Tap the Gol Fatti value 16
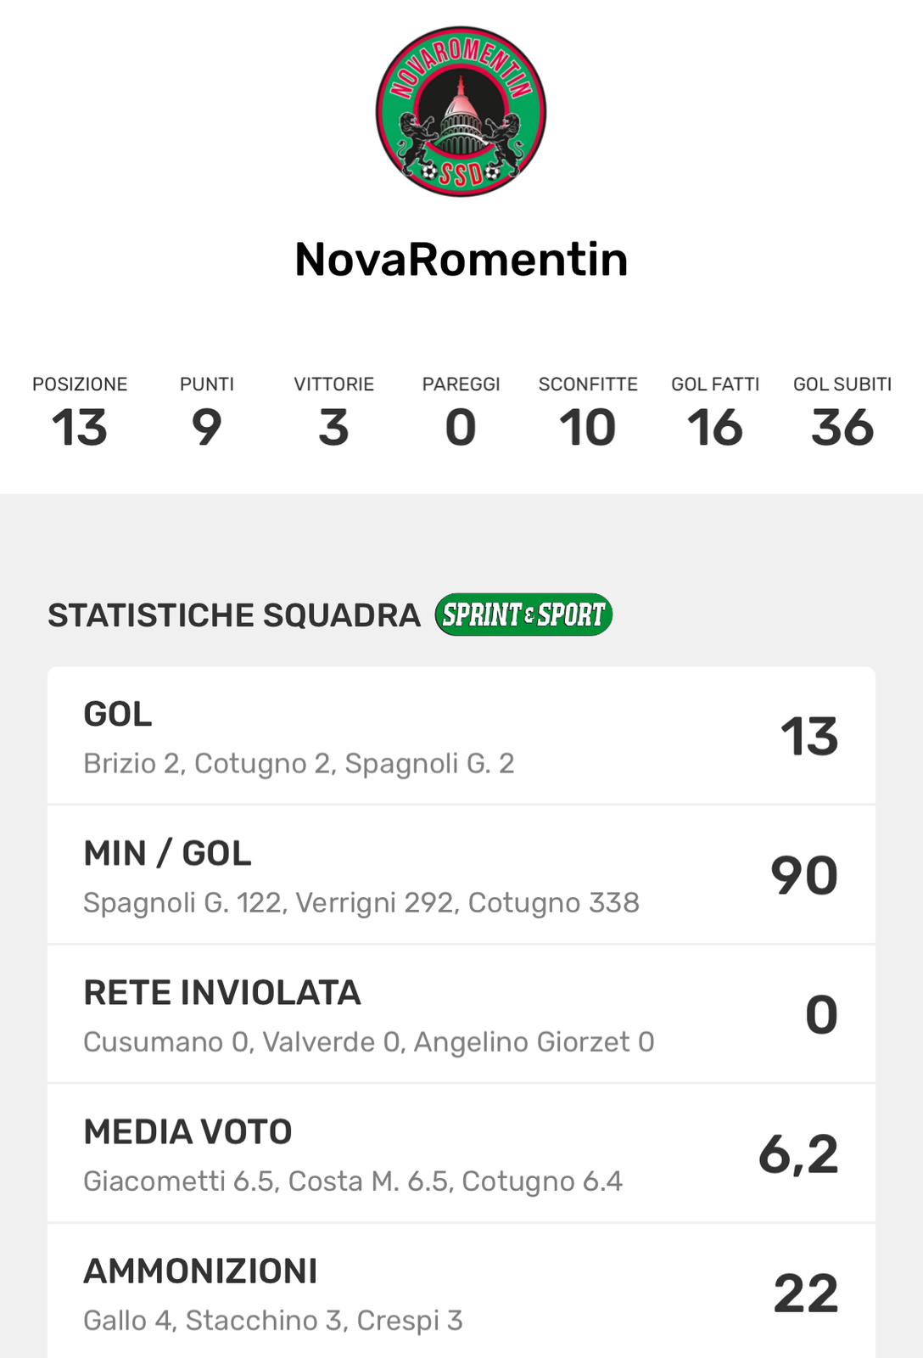 (715, 427)
